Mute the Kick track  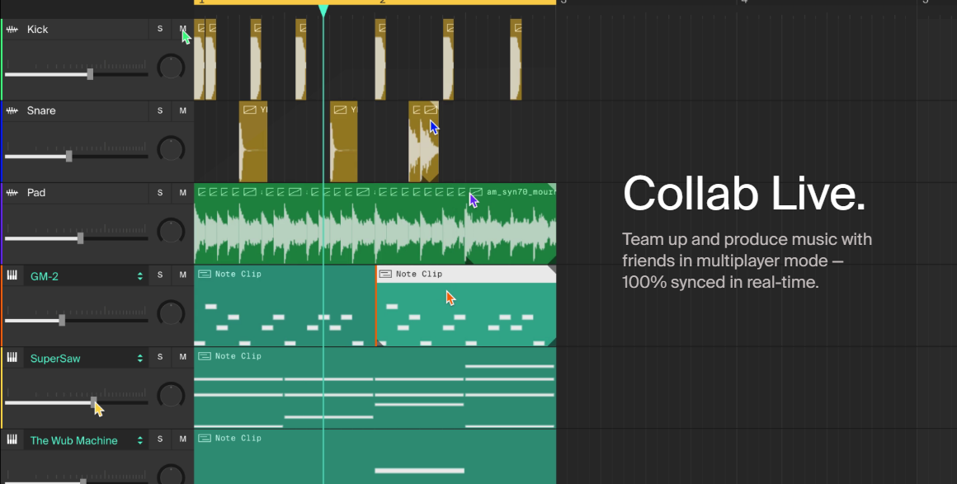[x=182, y=29]
